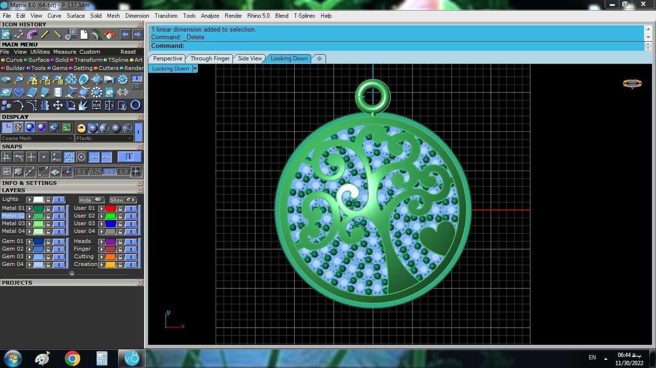The height and width of the screenshot is (368, 656).
Task: Switch to the Perspective viewport tab
Action: pyautogui.click(x=168, y=58)
